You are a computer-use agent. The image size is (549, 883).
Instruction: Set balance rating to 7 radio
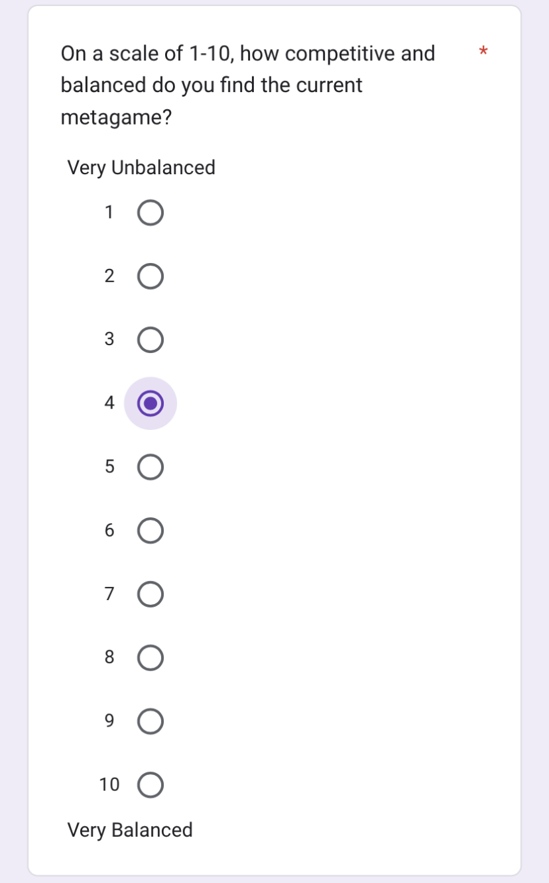(151, 594)
